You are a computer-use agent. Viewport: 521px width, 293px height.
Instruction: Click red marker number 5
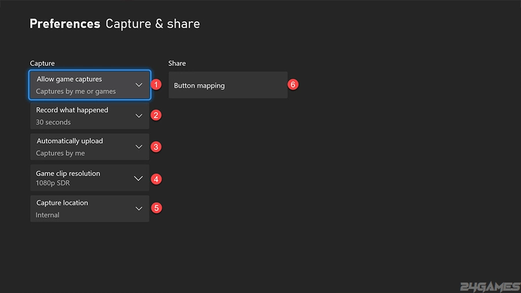pos(156,208)
